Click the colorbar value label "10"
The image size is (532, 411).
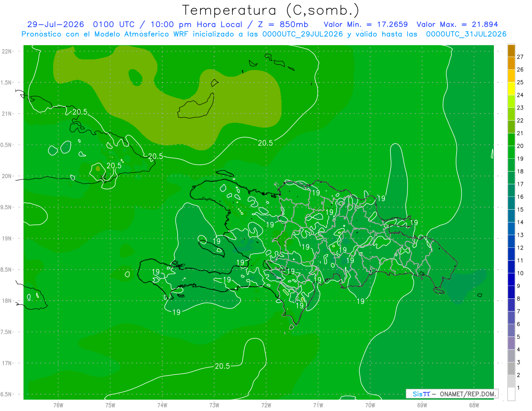[x=520, y=273]
